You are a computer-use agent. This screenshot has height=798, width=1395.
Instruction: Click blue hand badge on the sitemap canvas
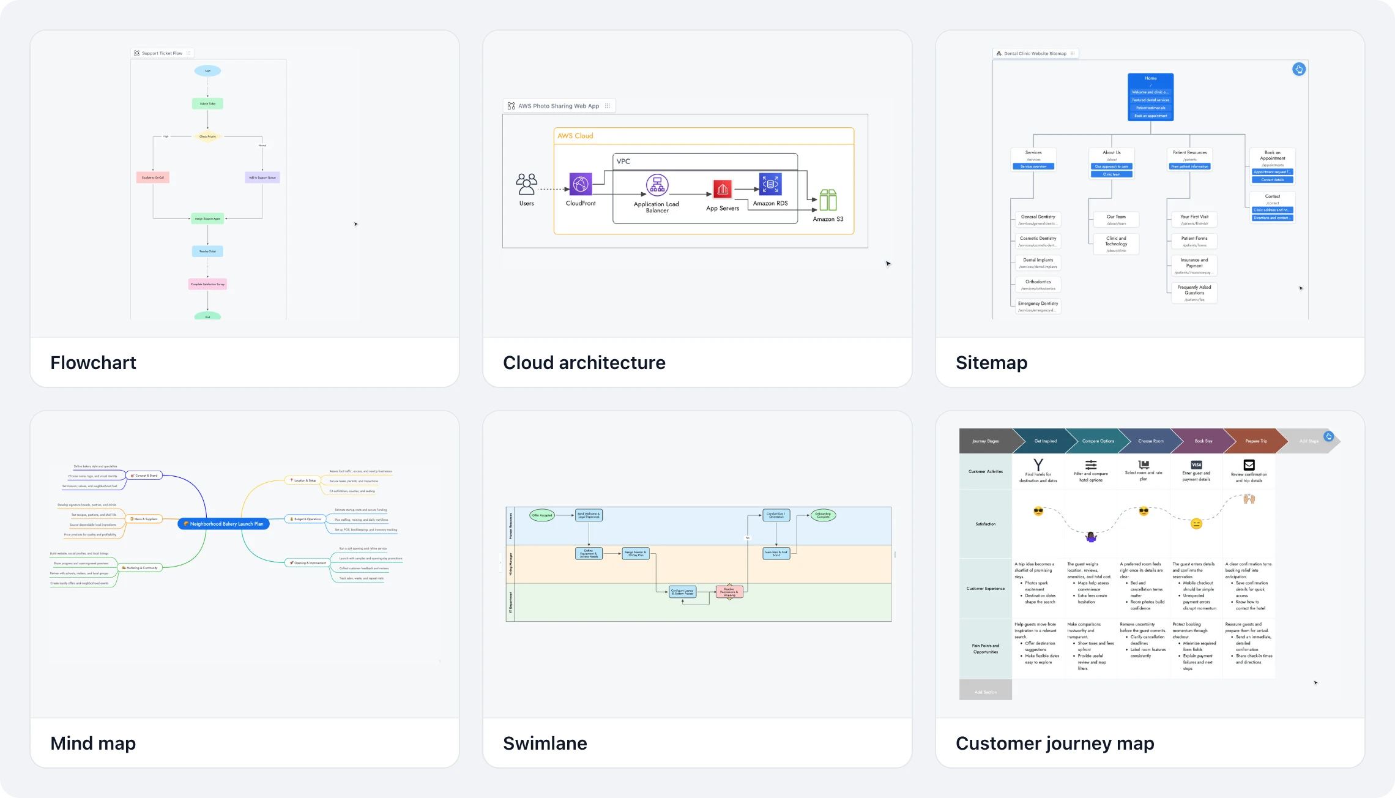[1299, 69]
